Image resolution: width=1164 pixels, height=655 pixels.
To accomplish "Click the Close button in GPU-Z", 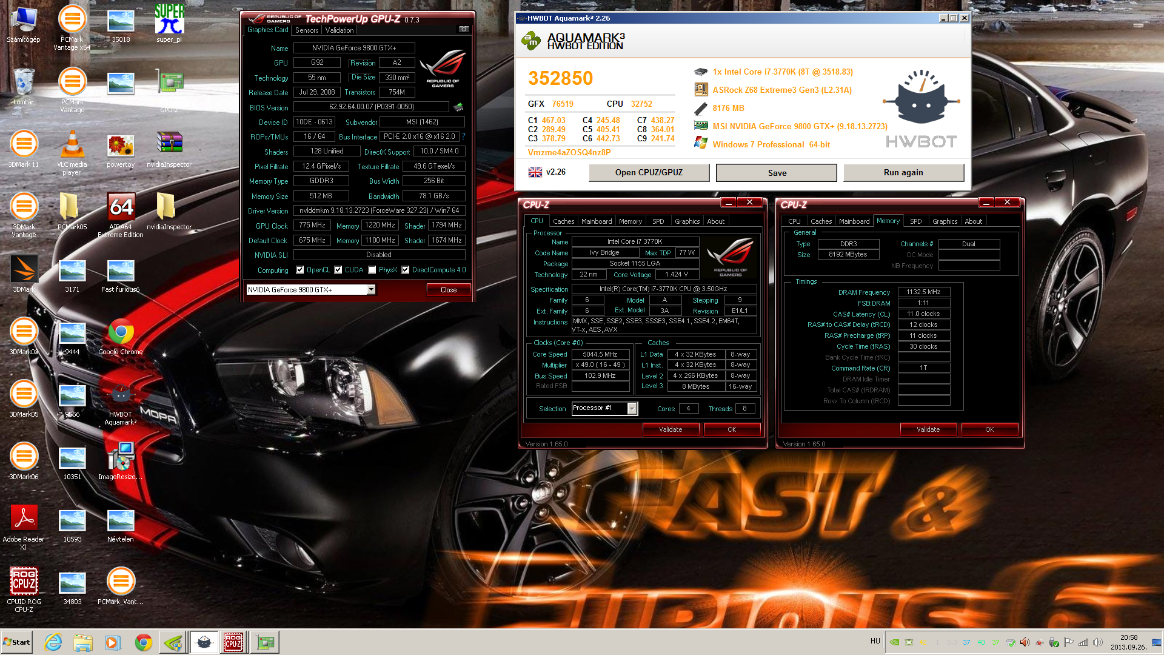I will (x=449, y=290).
